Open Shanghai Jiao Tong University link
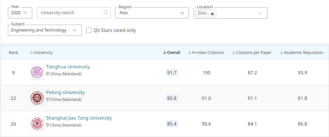Screen dimensions: 329x137 pos(79,118)
